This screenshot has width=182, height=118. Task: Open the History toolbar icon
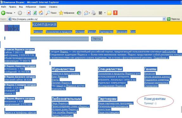pyautogui.click(x=79, y=13)
